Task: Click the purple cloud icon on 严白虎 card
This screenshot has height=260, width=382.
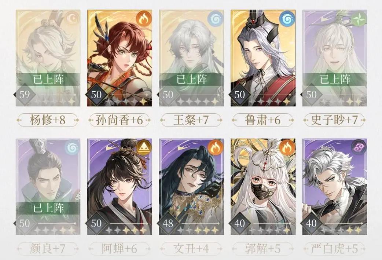Action: [x=359, y=148]
